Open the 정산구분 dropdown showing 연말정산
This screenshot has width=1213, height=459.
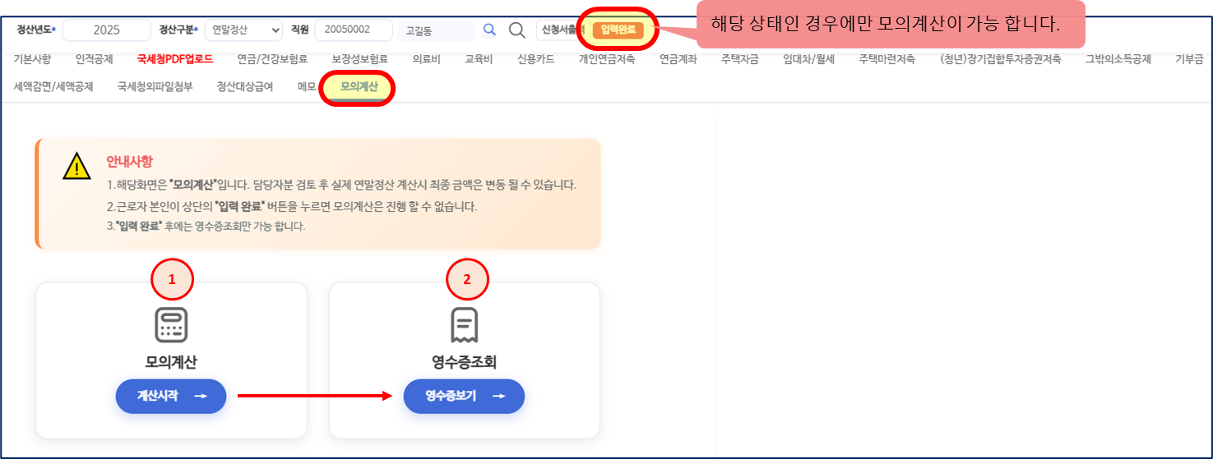click(243, 30)
